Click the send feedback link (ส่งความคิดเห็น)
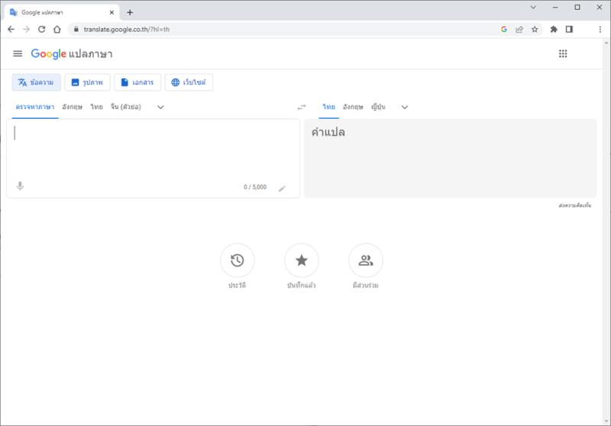The width and height of the screenshot is (611, 426). [x=574, y=206]
